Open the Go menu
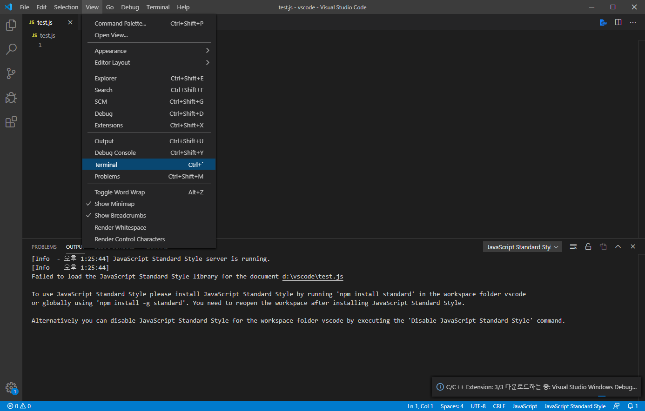 point(110,7)
